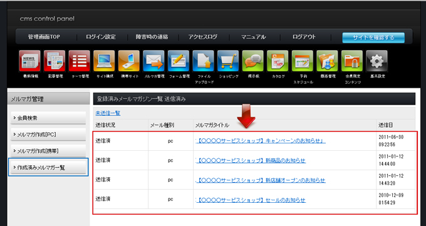Click the date 2011-06-30 09:22:56
The image size is (426, 226).
click(x=391, y=141)
